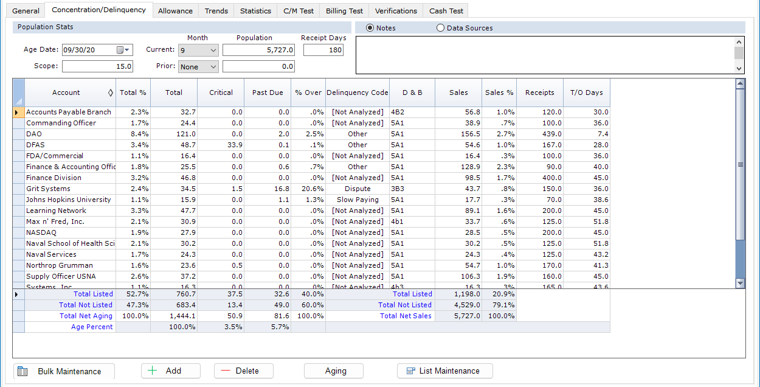This screenshot has height=387, width=760.
Task: Select the Notes radio button
Action: tap(370, 28)
